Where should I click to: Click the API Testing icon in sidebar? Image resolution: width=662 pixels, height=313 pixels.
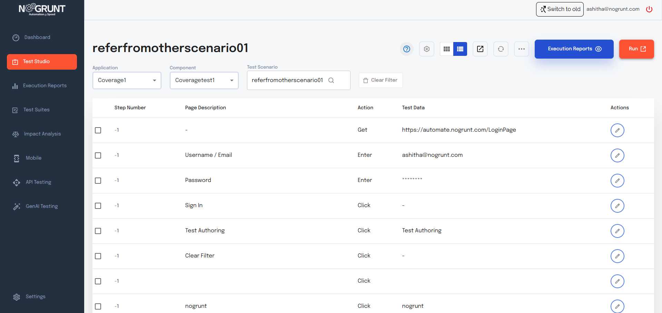[x=17, y=182]
